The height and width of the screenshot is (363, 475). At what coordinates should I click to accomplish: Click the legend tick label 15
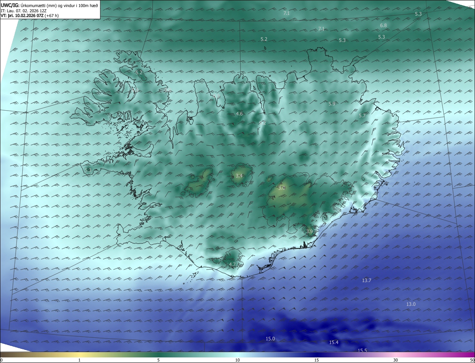[317, 360]
